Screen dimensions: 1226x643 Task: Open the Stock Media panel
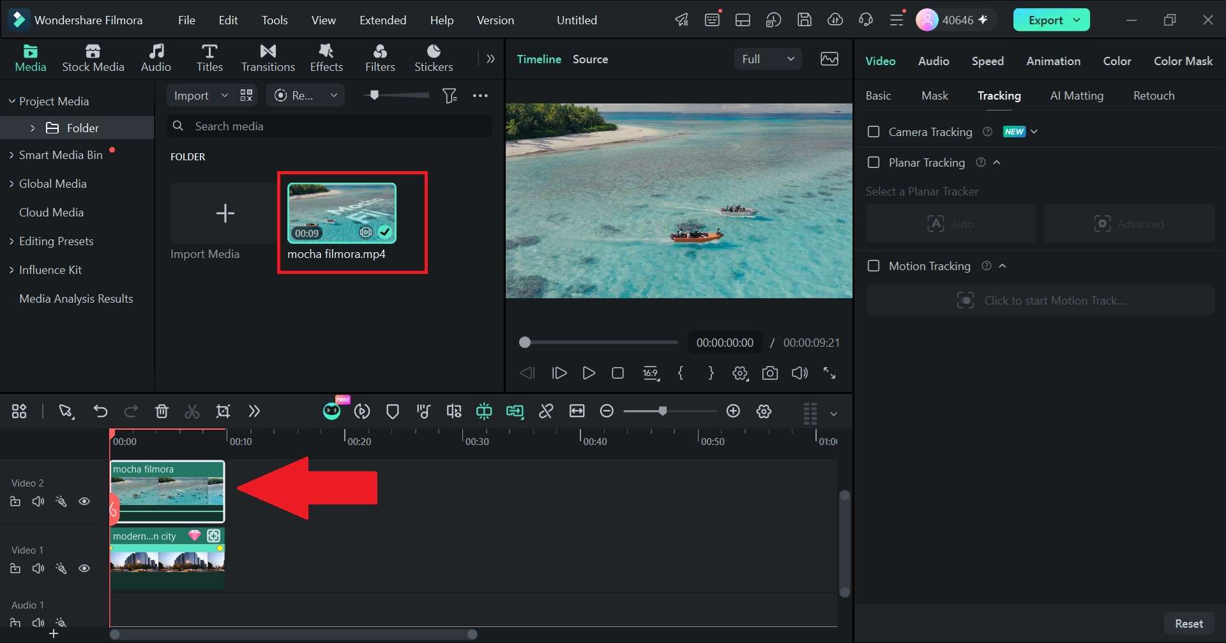93,58
